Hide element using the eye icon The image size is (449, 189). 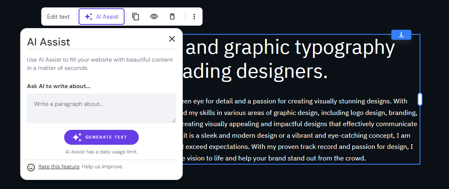pyautogui.click(x=154, y=17)
